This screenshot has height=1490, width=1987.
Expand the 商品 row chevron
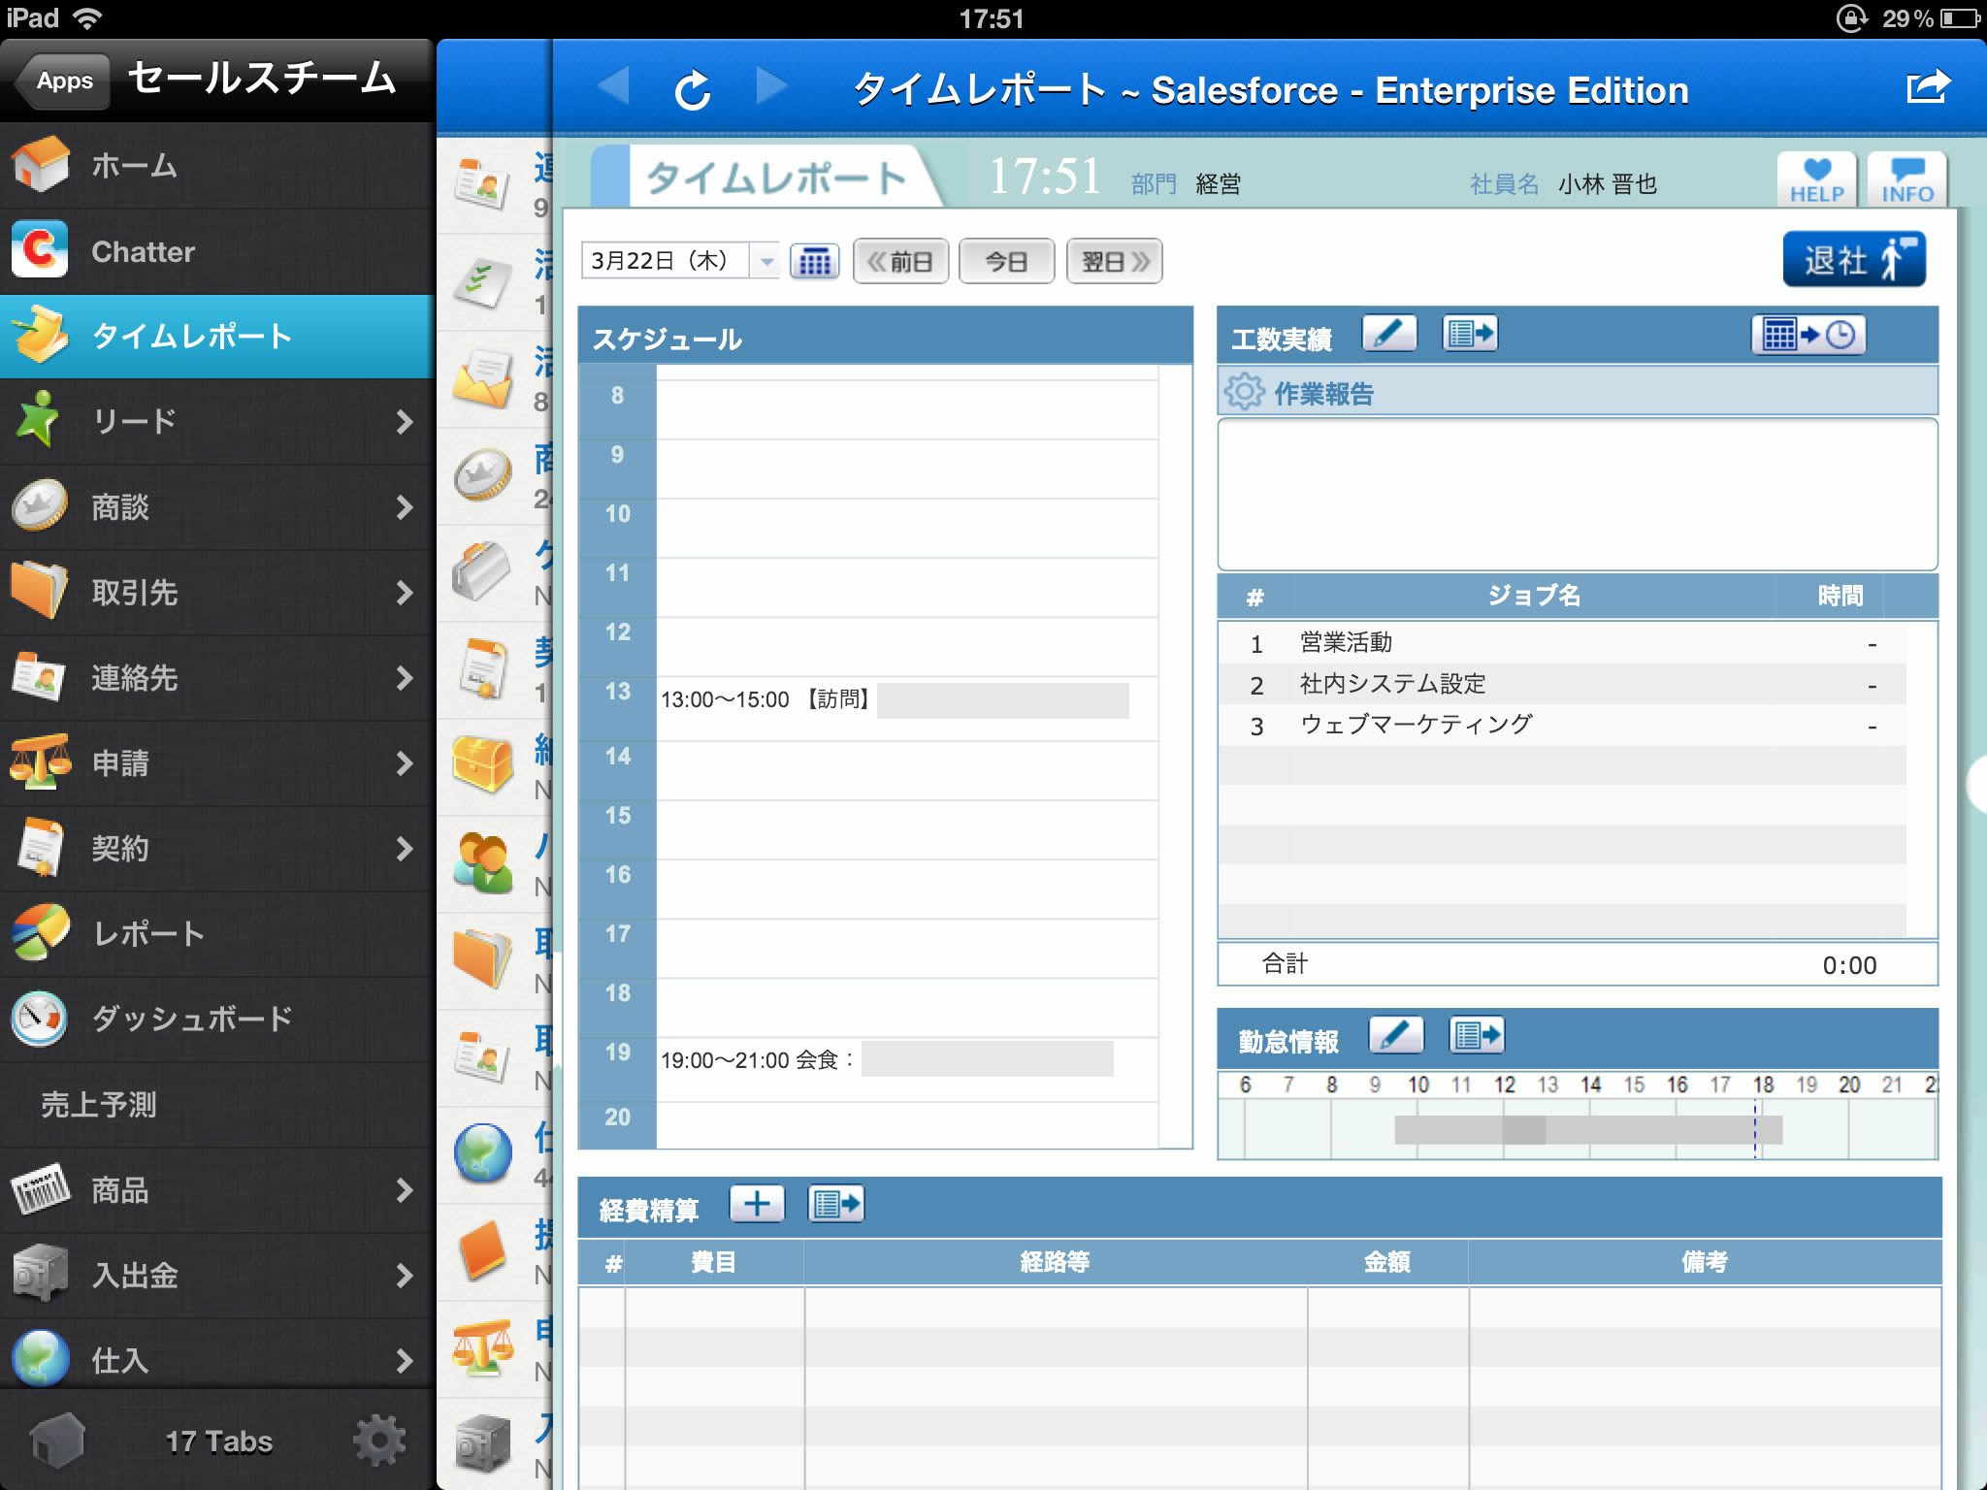click(x=405, y=1189)
